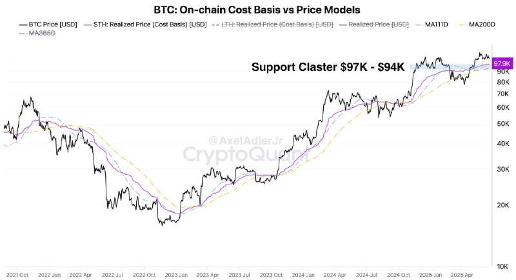The width and height of the screenshot is (516, 280).
Task: Click the @AxelAdlerJr watermark
Action: click(246, 141)
